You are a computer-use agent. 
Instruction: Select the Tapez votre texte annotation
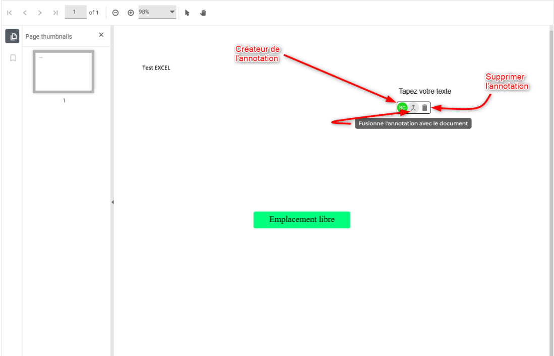coord(425,91)
